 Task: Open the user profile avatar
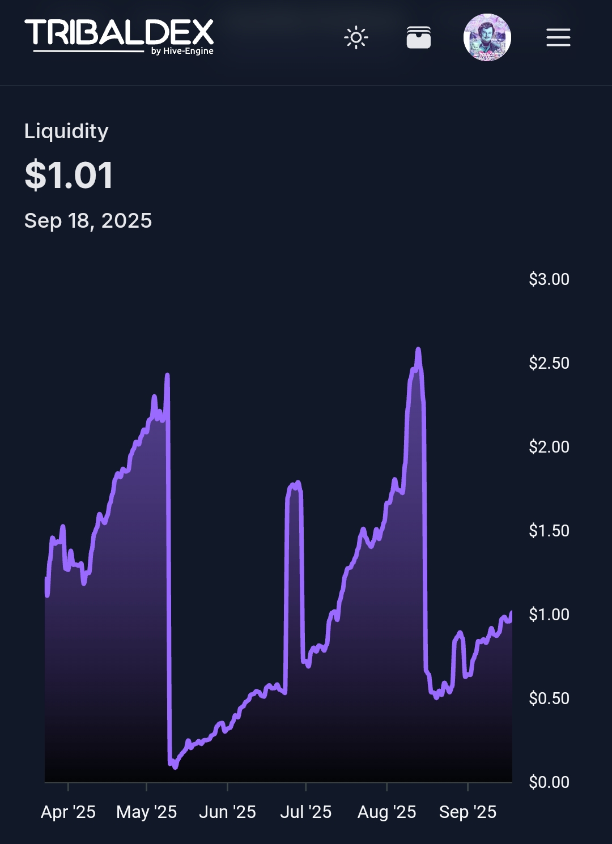click(487, 37)
